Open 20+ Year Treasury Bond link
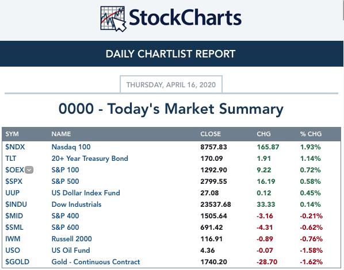Viewport: 344px width, 270px height. (90, 159)
